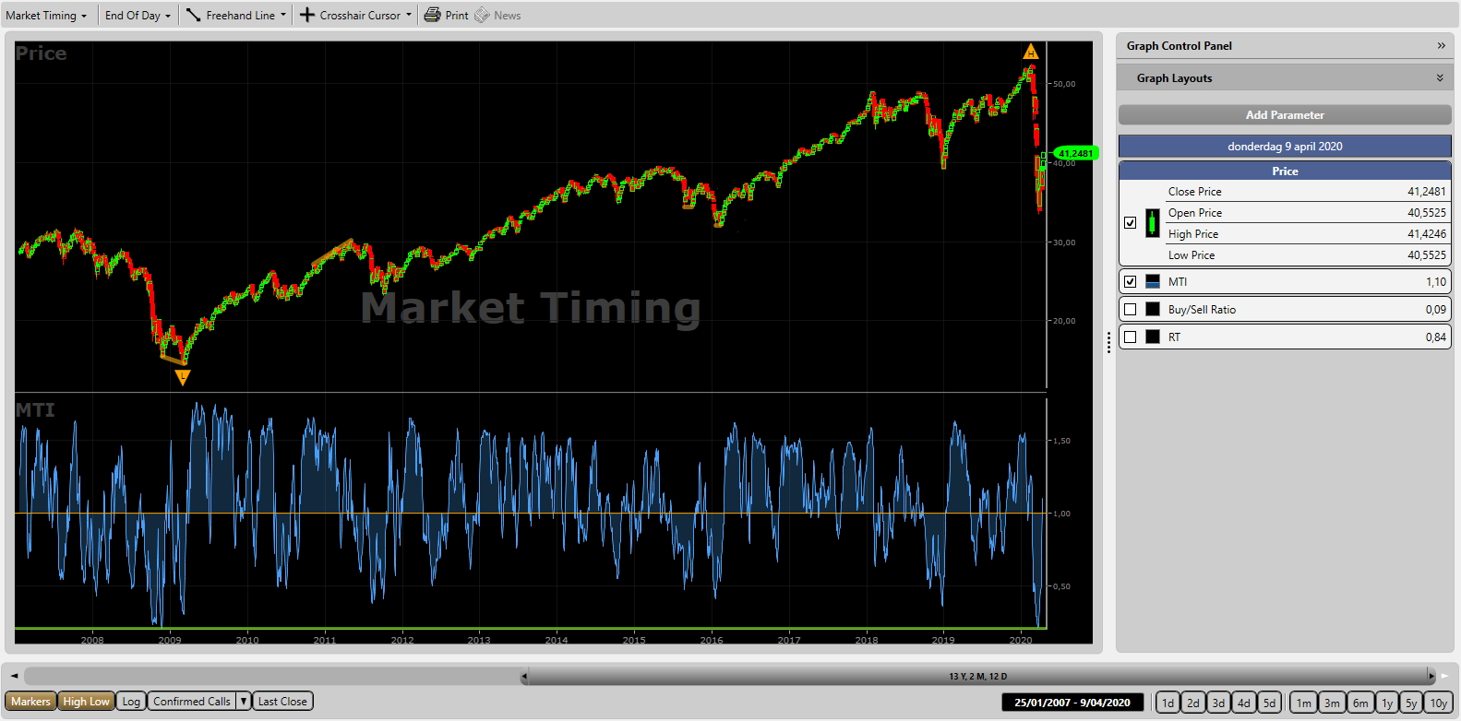
Task: Select the 4d time range
Action: (x=1244, y=703)
